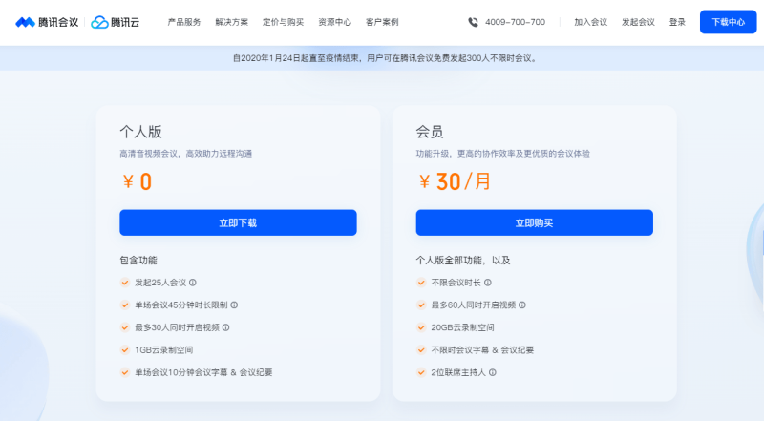
Task: Click check icon beside 发起25人会议
Action: pyautogui.click(x=125, y=283)
